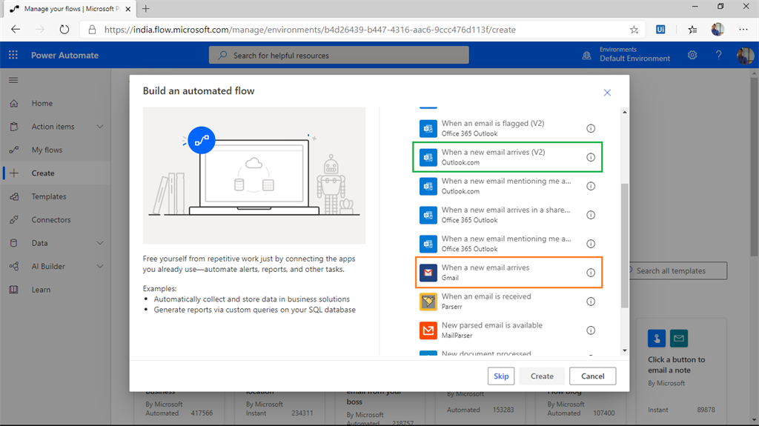Screen dimensions: 759x426
Task: Click the Create plus icon
Action: point(14,173)
